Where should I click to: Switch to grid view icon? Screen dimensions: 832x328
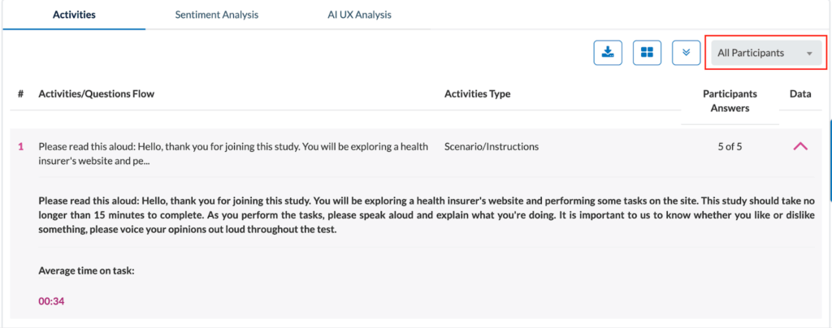click(647, 53)
